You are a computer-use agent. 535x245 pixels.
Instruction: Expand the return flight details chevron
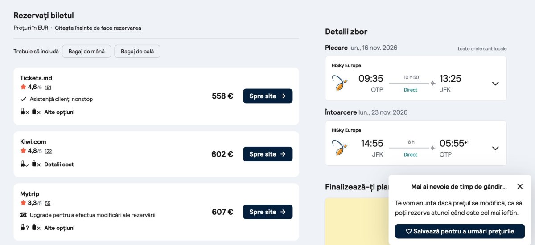coord(495,148)
